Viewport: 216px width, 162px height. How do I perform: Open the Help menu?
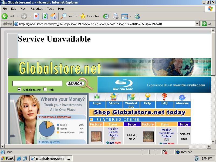click(x=61, y=9)
